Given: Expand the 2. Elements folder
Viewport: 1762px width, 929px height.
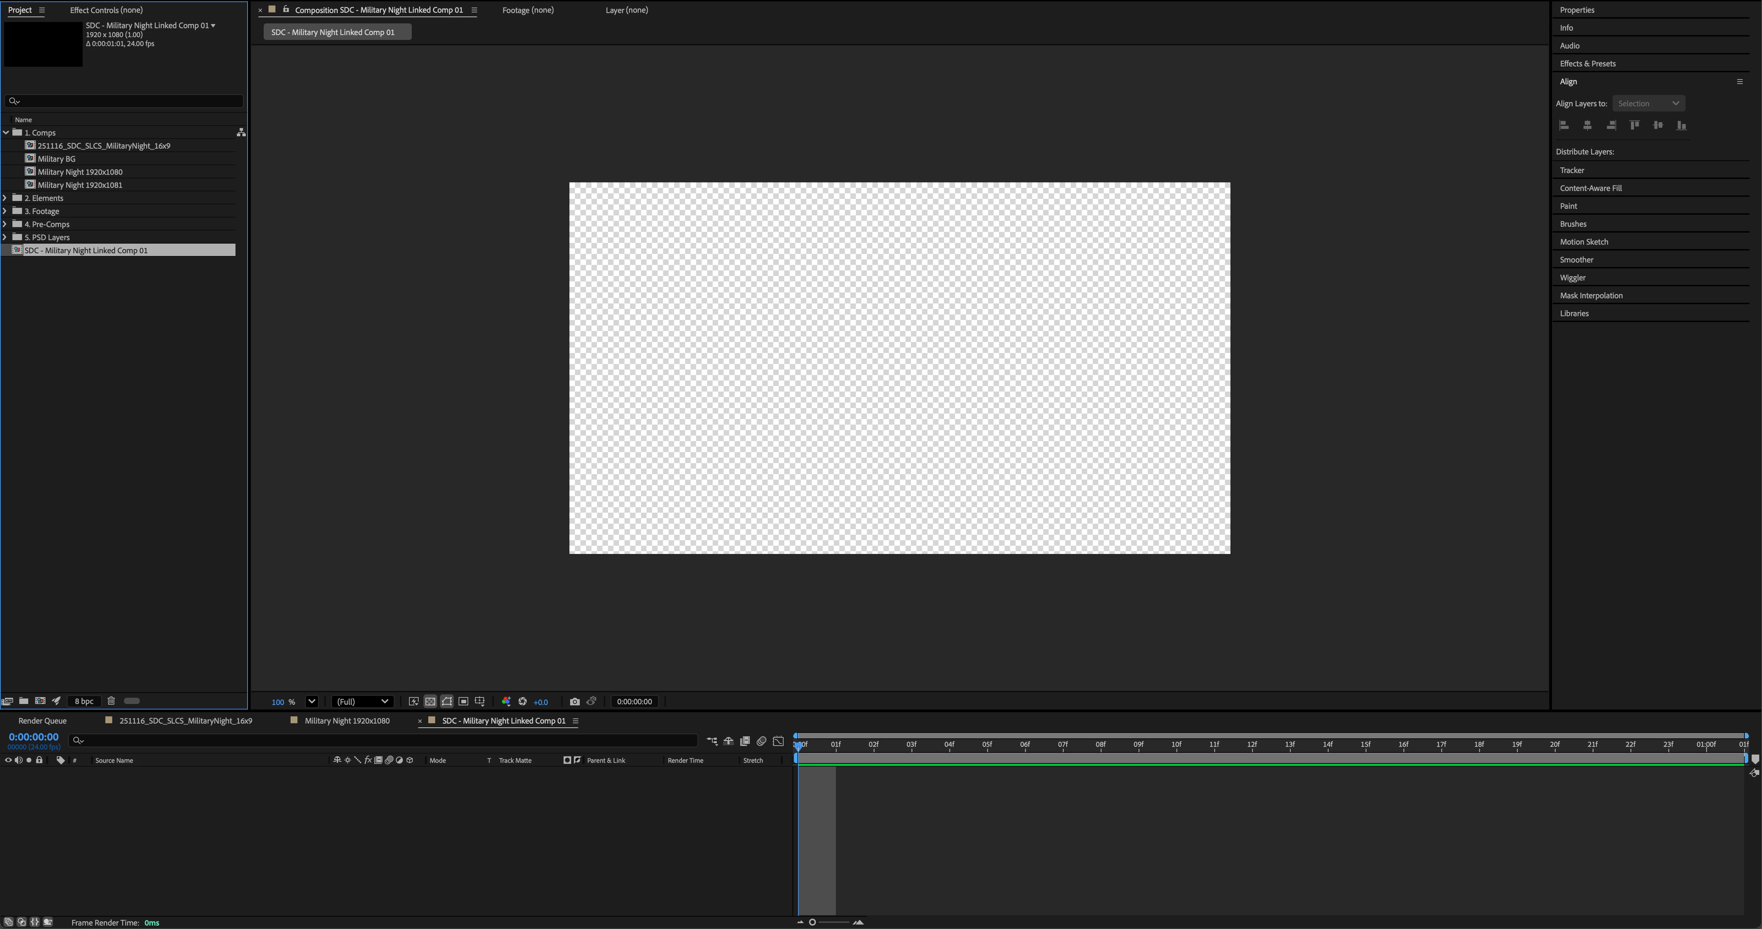Looking at the screenshot, I should click(6, 198).
